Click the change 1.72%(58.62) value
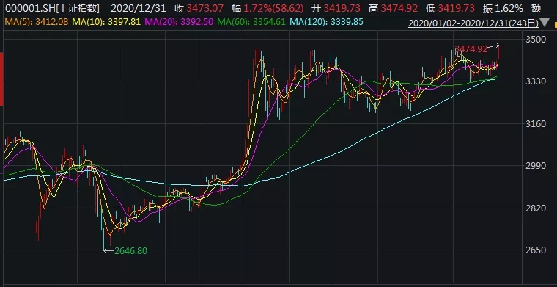This screenshot has width=557, height=287. click(x=273, y=8)
